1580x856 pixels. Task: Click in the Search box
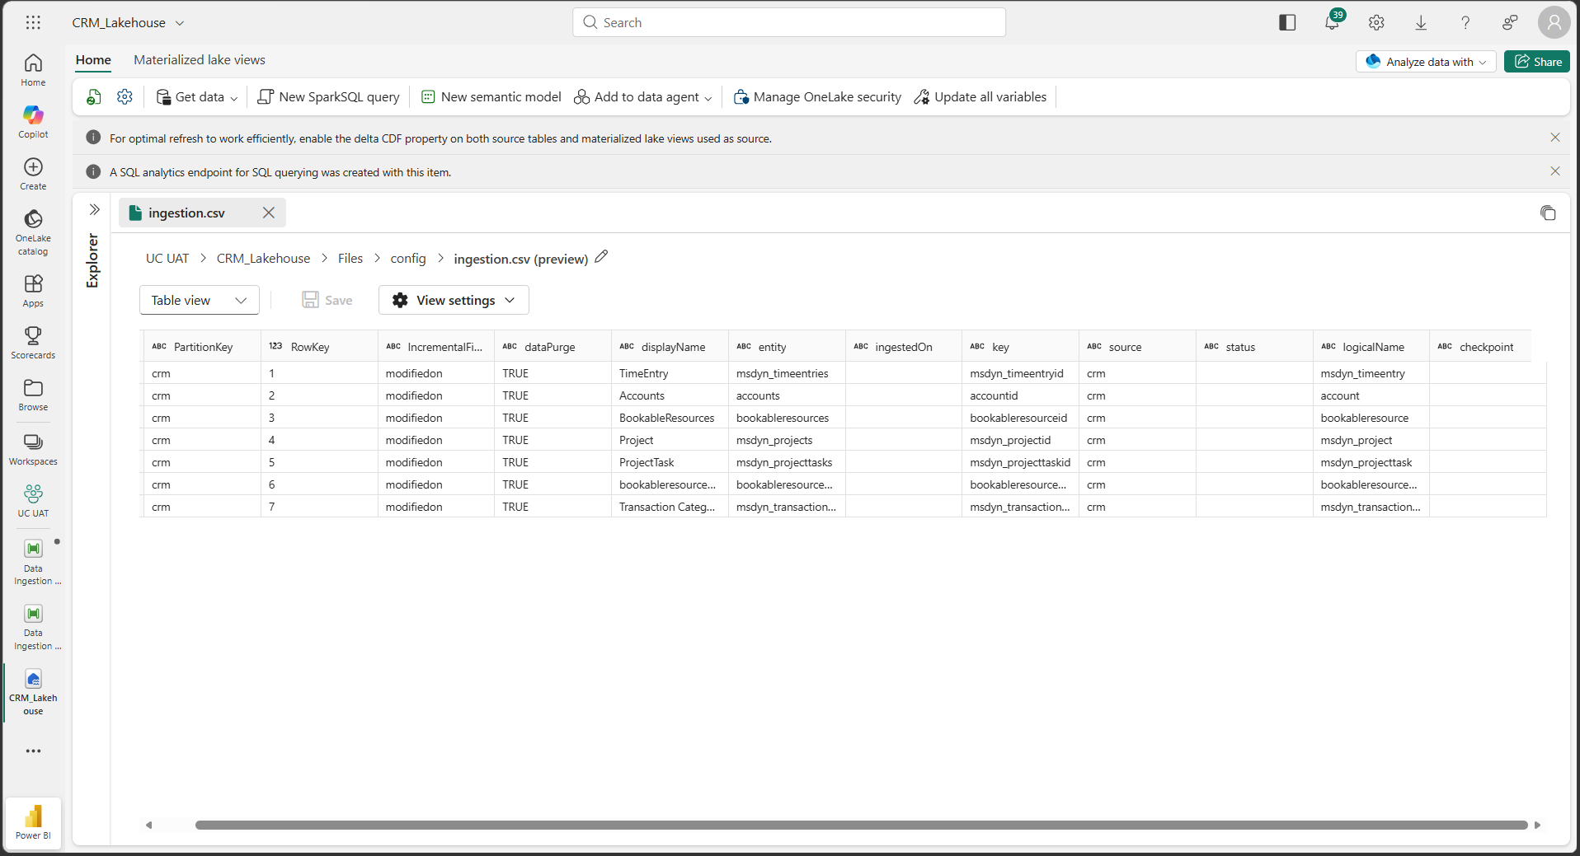tap(789, 22)
